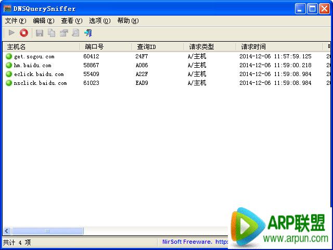Click the copy selected items icon
This screenshot has width=333, height=250.
coord(52,33)
